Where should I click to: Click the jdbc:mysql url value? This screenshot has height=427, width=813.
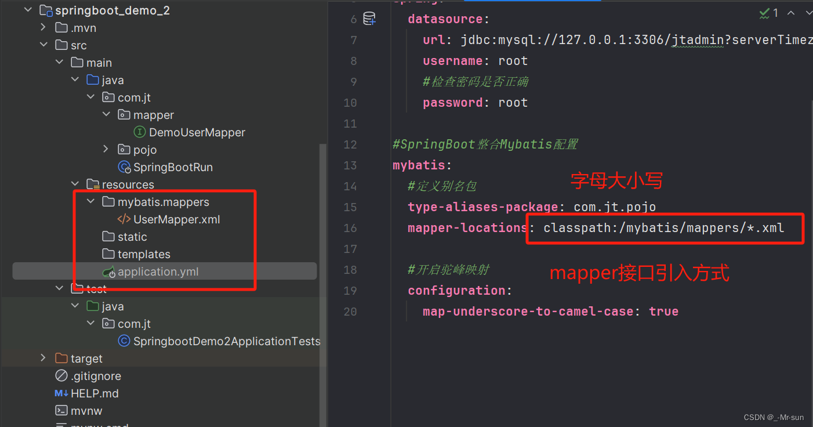tap(637, 40)
